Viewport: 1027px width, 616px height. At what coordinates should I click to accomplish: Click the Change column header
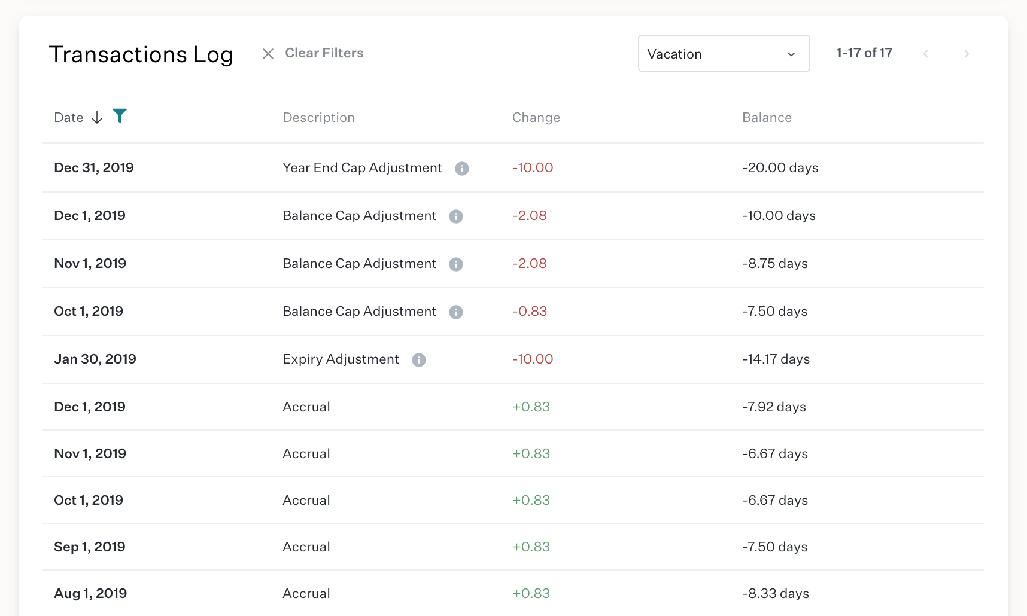[x=536, y=118]
